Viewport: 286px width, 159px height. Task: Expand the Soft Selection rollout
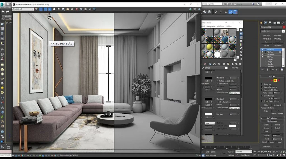[272, 118]
